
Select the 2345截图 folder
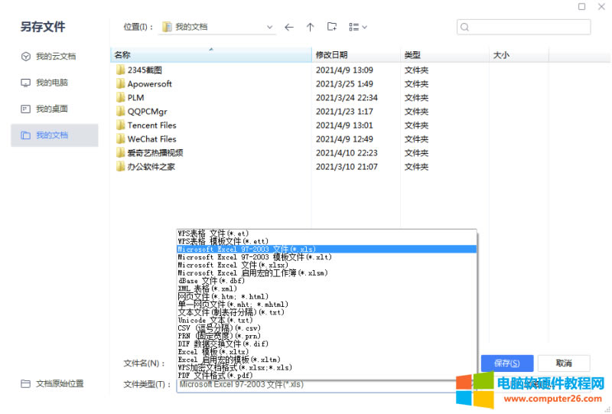[x=145, y=70]
